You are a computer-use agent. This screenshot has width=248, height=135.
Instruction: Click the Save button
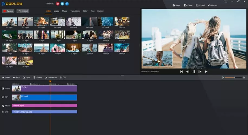click(176, 5)
